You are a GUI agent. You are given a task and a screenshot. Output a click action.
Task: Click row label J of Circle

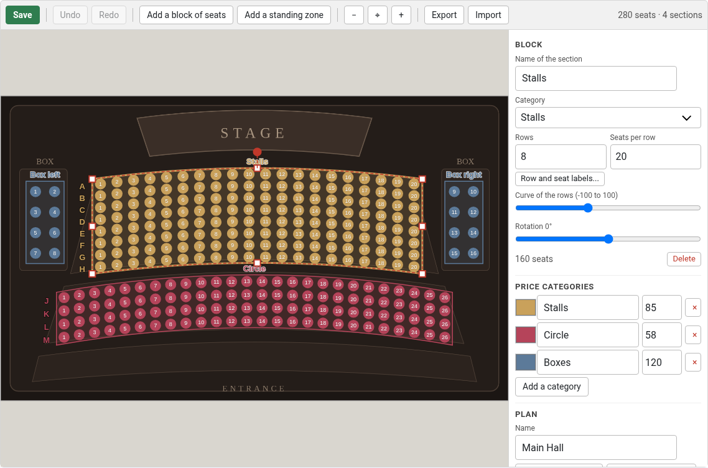(x=47, y=301)
